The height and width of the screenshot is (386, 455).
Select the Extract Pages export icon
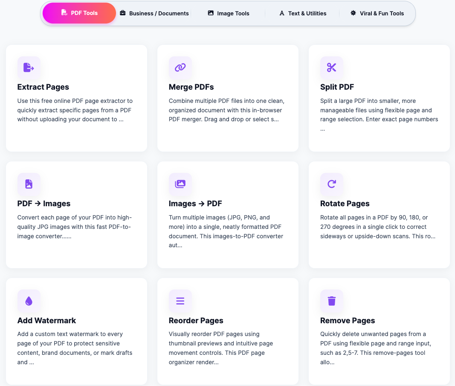coord(29,68)
